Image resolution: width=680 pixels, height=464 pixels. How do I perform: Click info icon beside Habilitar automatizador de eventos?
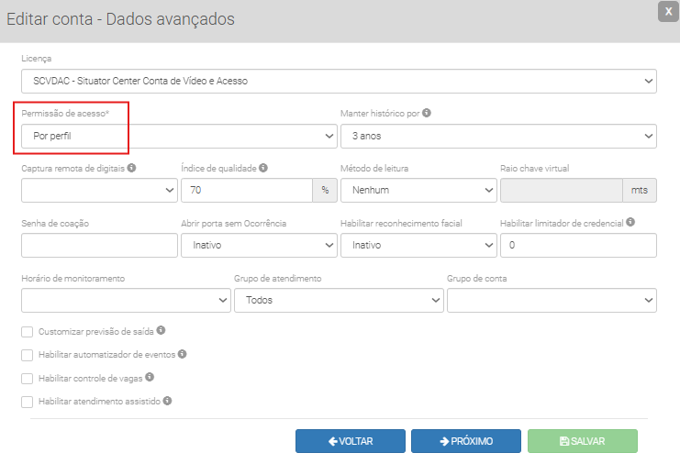(182, 354)
